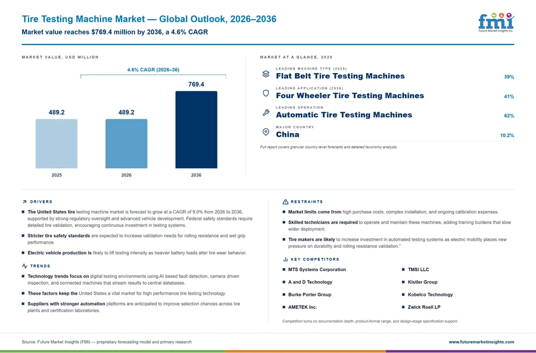Click the Automatic Tire Testing Machines text
The width and height of the screenshot is (536, 353).
(x=344, y=115)
